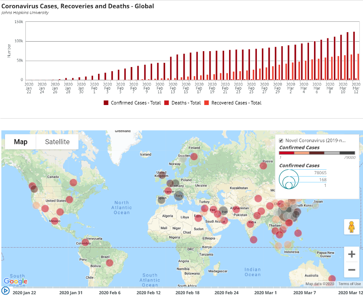
Task: Toggle the Novel Coronavirus (2019-n...) layer checkbox
Action: [x=280, y=140]
